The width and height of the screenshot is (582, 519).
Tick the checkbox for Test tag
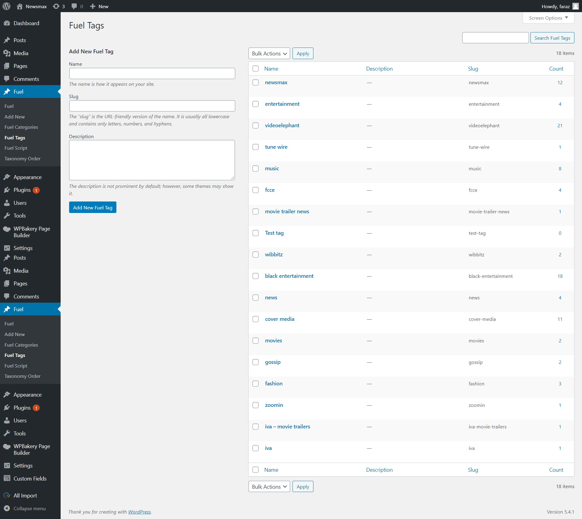pos(256,233)
